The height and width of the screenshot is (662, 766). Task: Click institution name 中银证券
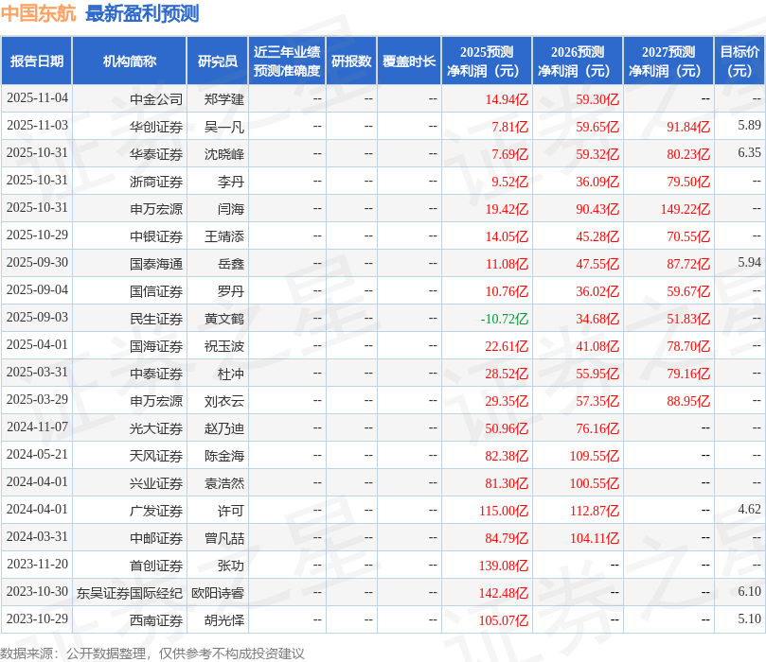[x=156, y=236]
